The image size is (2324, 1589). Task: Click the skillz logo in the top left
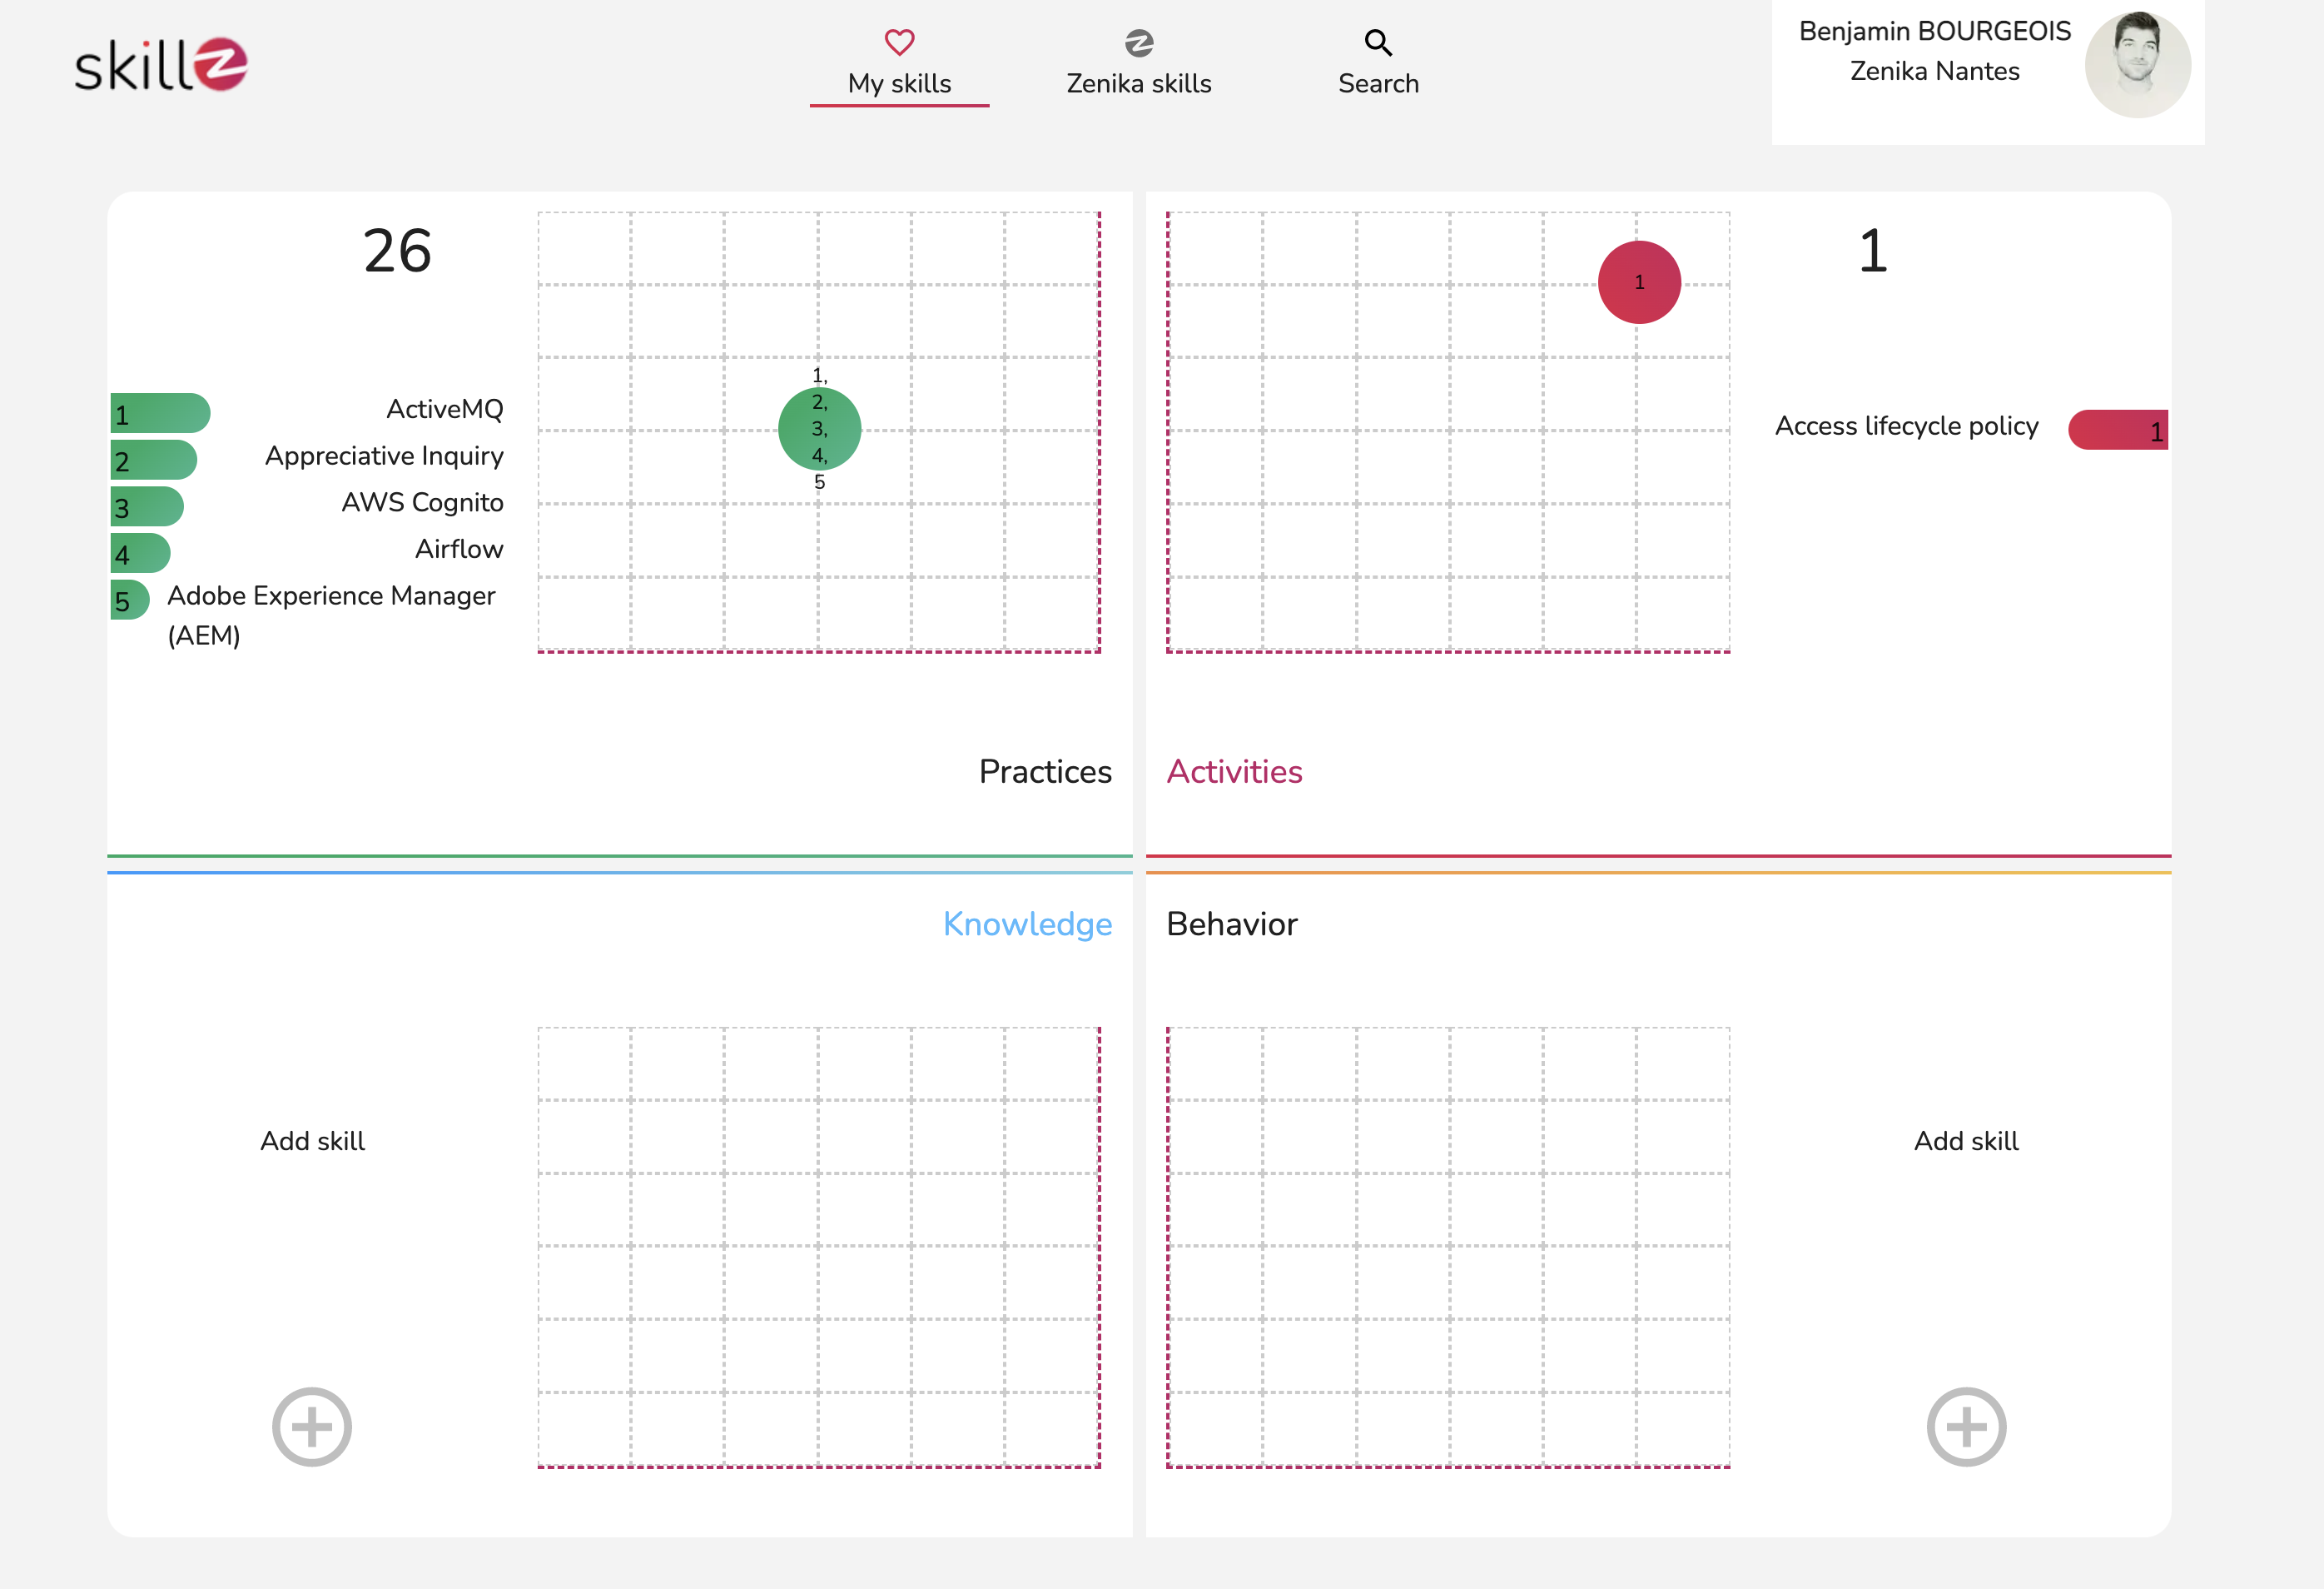(160, 63)
